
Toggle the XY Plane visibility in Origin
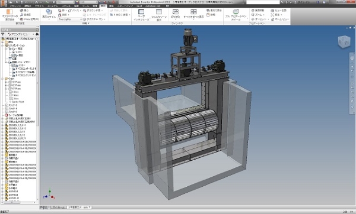[x=10, y=89]
